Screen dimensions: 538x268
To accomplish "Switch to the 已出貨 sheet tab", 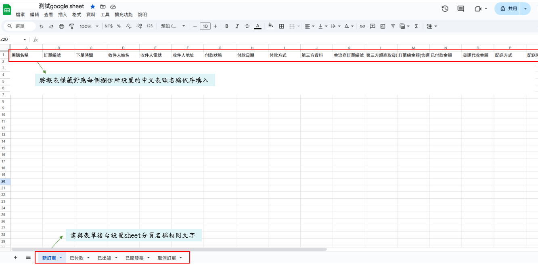I will click(105, 258).
